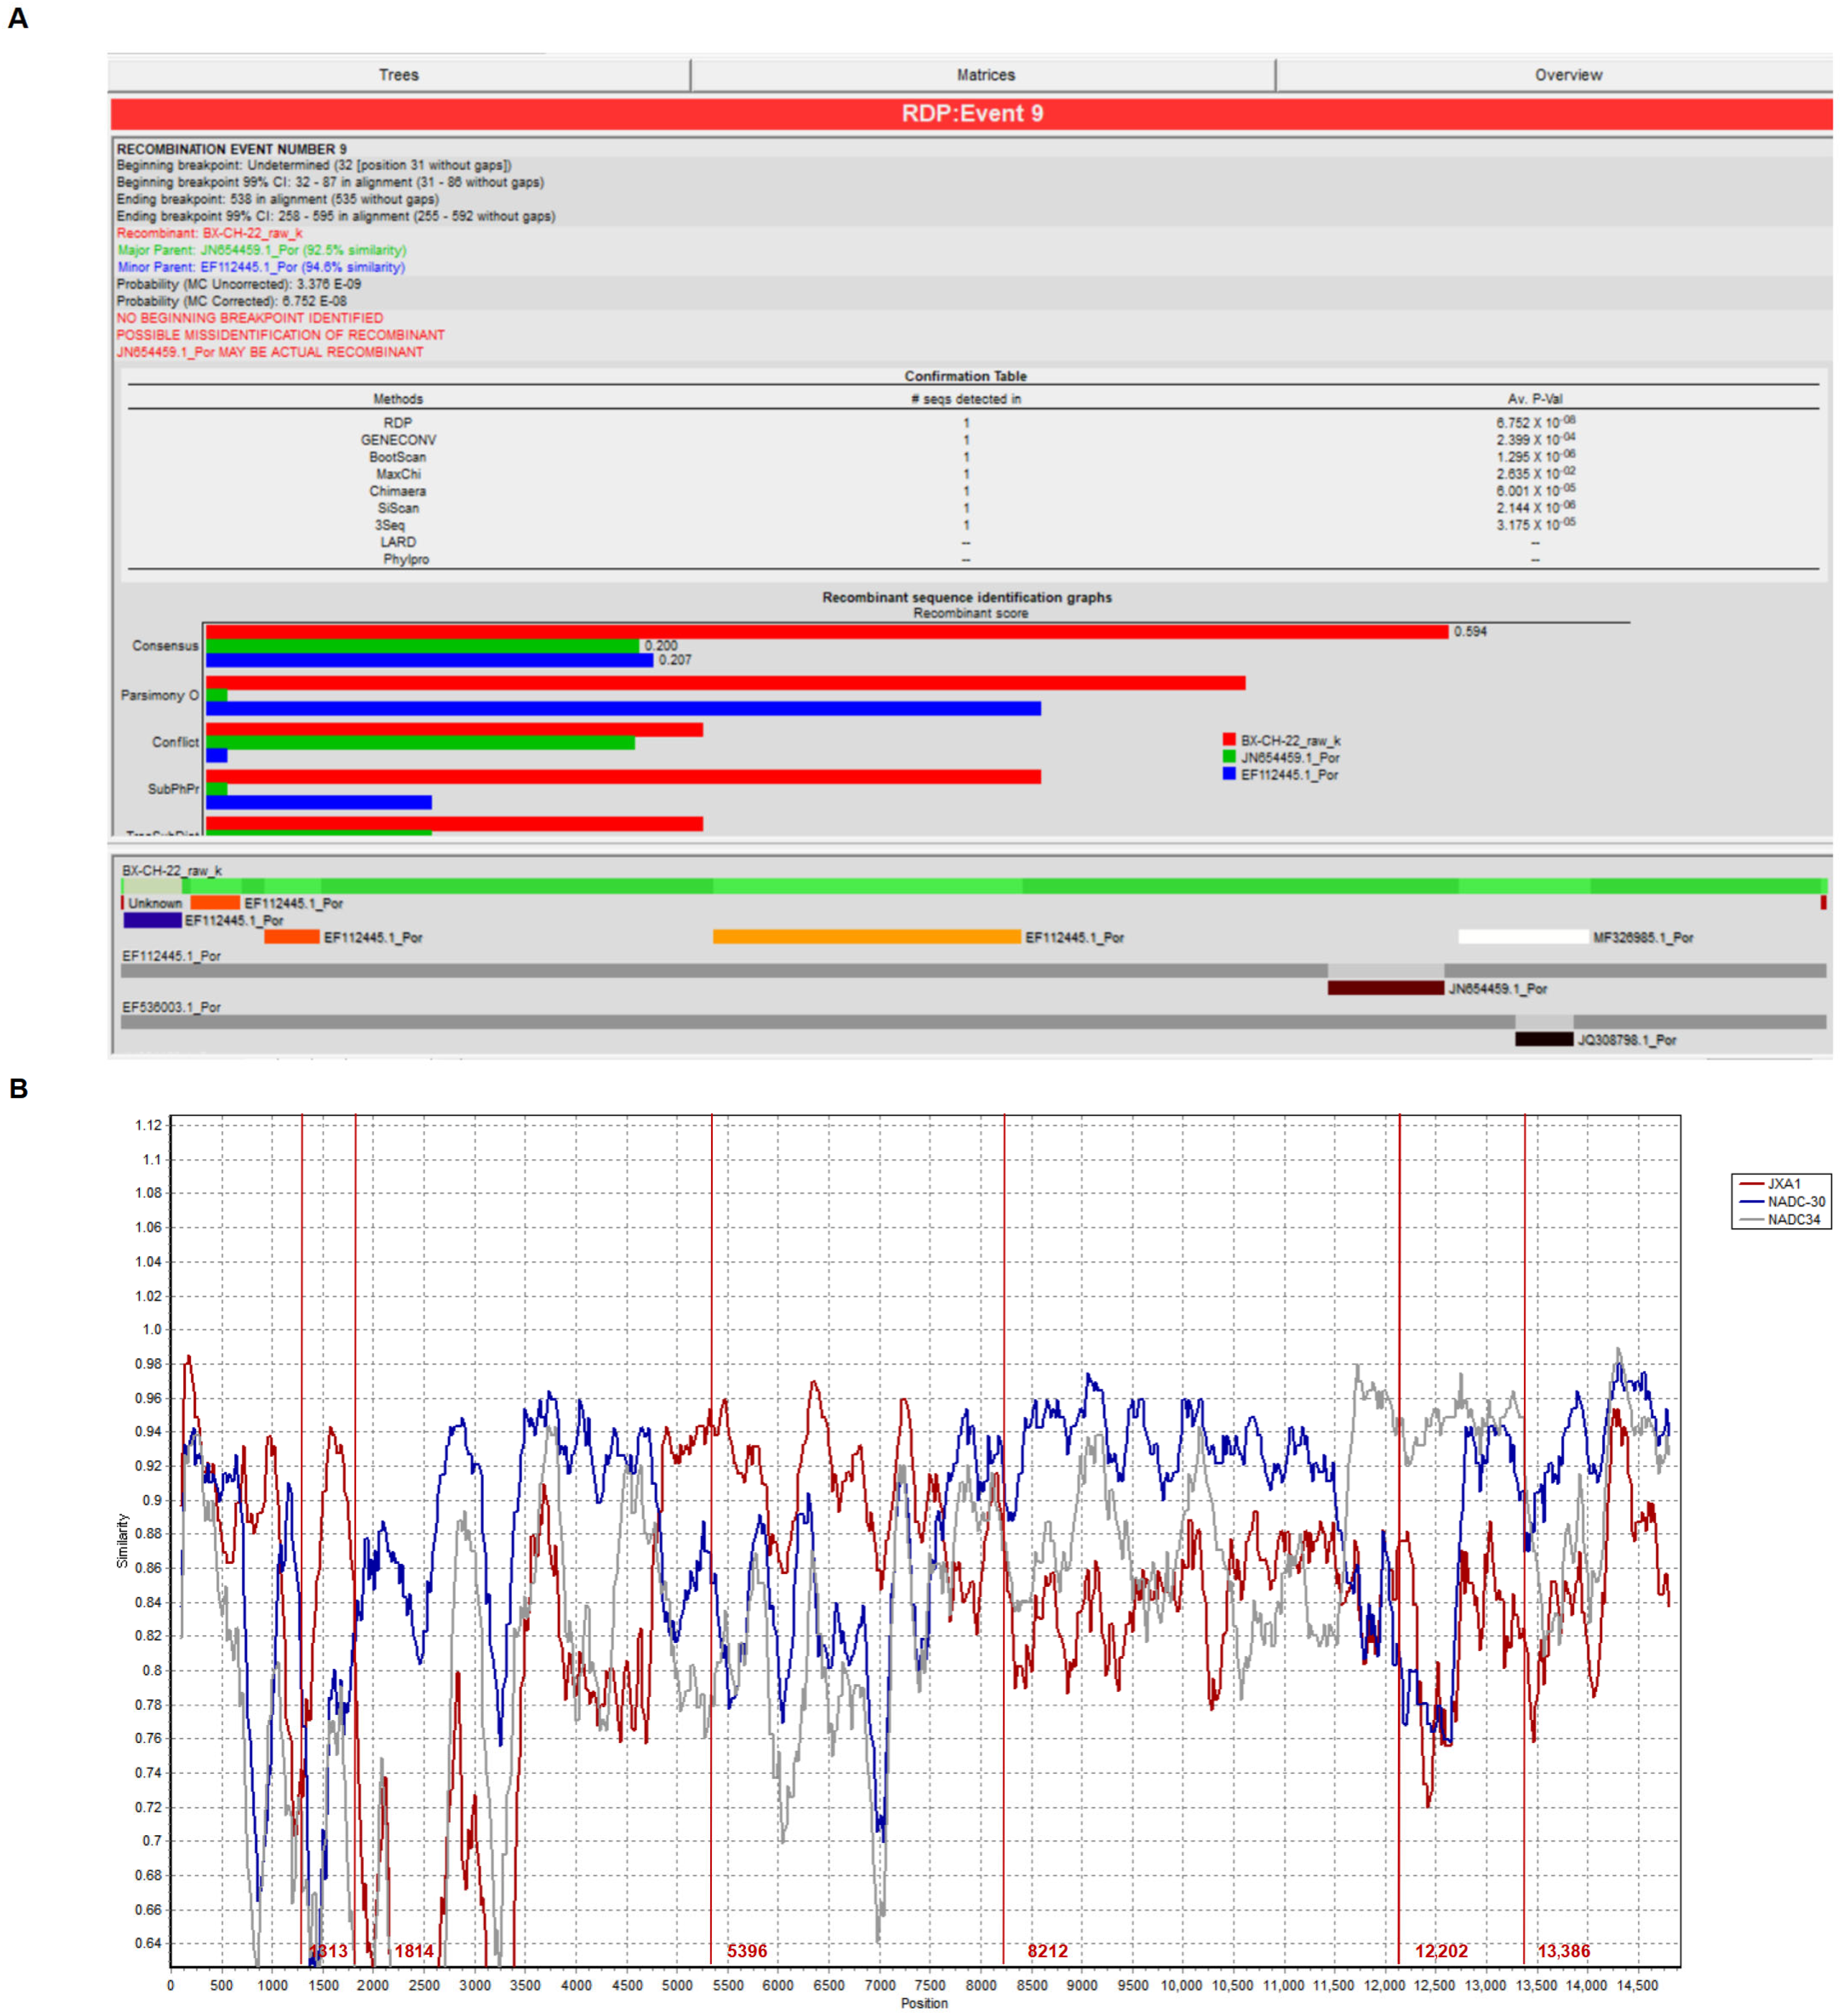Click the blue EF112445.1_Por legend swatch
This screenshot has width=1844, height=2016.
point(1228,774)
